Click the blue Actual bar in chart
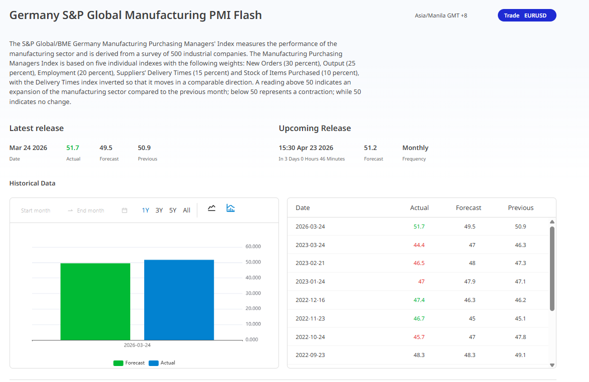 (179, 300)
